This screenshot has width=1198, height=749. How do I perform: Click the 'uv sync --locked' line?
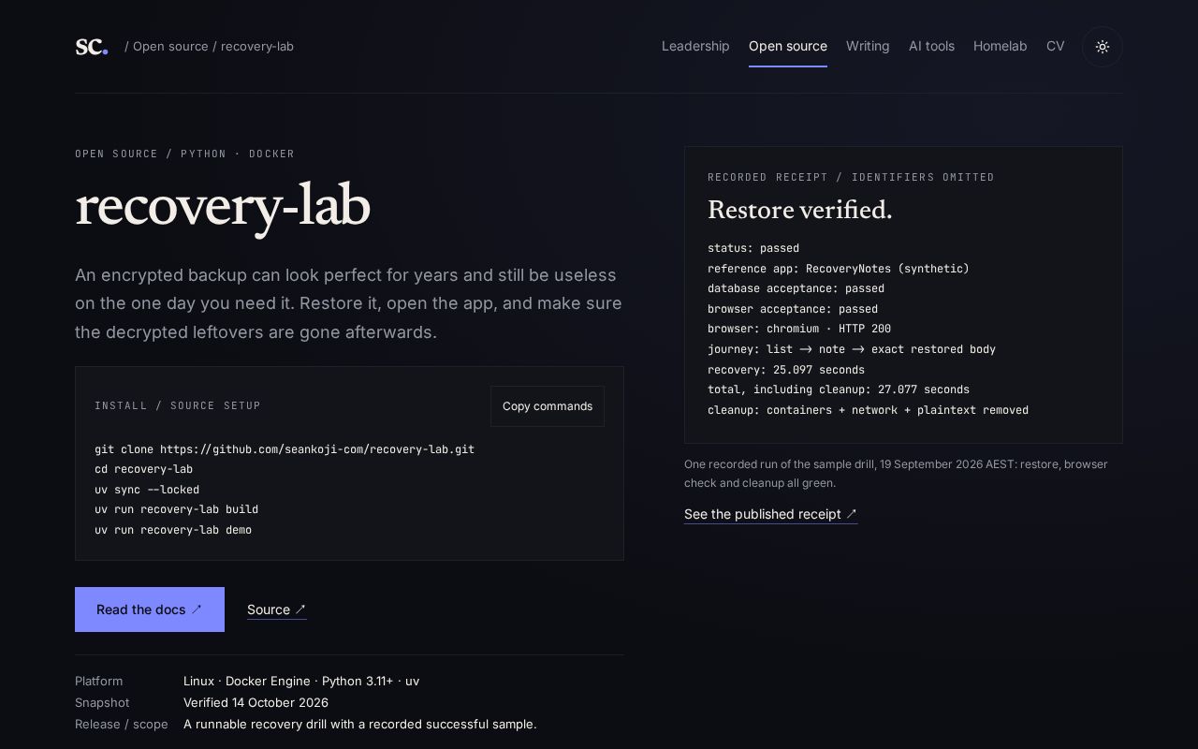[x=147, y=490]
